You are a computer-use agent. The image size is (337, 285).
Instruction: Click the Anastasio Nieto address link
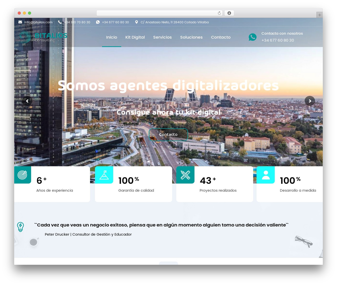coord(175,22)
